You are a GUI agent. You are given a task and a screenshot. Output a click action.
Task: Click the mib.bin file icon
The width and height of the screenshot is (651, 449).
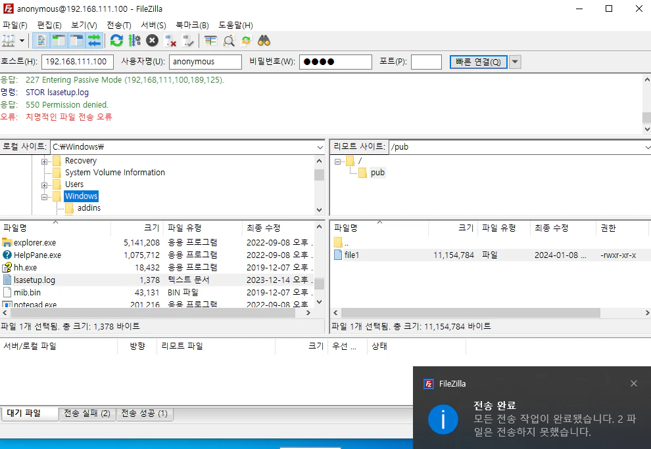click(x=7, y=292)
